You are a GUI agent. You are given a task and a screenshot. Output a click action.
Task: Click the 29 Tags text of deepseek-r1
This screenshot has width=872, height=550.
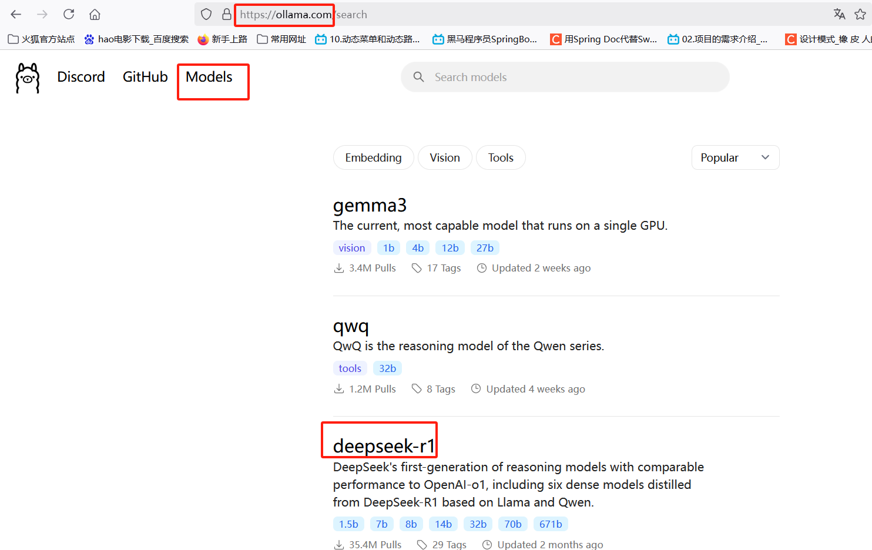pyautogui.click(x=450, y=545)
